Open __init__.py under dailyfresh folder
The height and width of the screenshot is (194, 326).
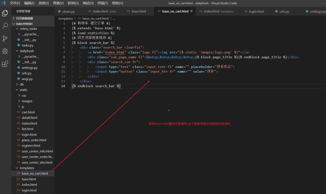point(33,62)
